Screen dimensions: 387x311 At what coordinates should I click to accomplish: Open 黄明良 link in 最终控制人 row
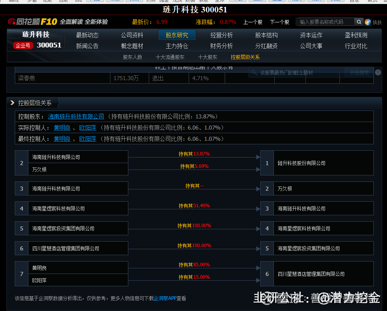62,139
